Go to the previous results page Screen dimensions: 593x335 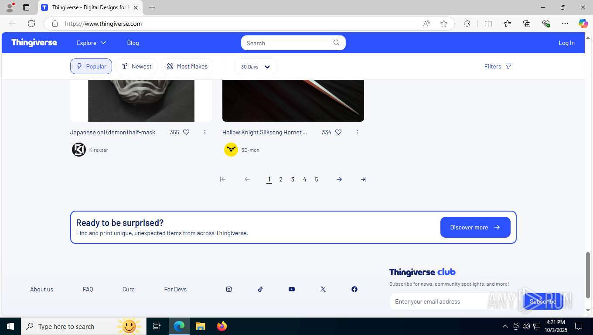[247, 179]
